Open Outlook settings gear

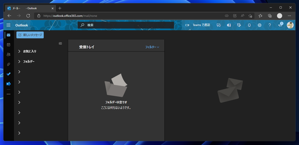(260, 25)
